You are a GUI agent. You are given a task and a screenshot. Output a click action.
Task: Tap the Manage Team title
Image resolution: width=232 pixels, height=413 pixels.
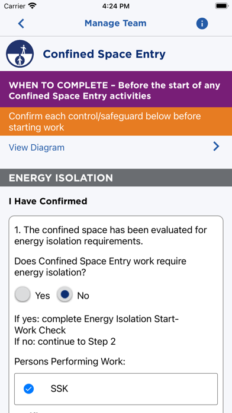click(x=115, y=23)
